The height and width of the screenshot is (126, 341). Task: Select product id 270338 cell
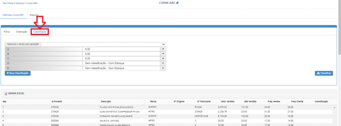click(x=55, y=116)
